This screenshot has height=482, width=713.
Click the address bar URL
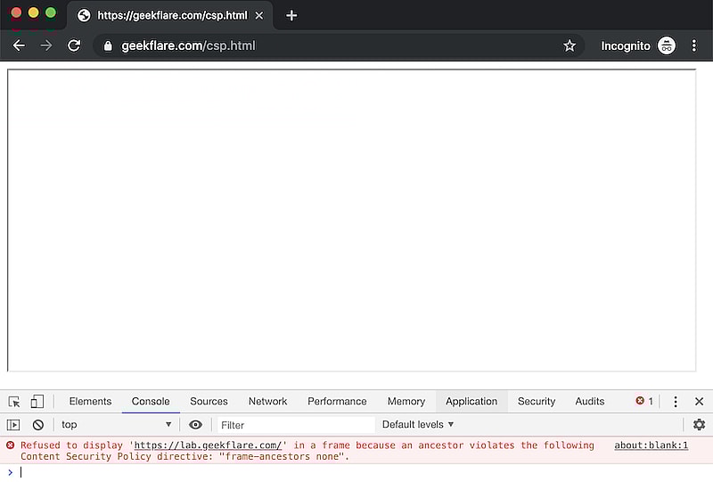click(188, 46)
